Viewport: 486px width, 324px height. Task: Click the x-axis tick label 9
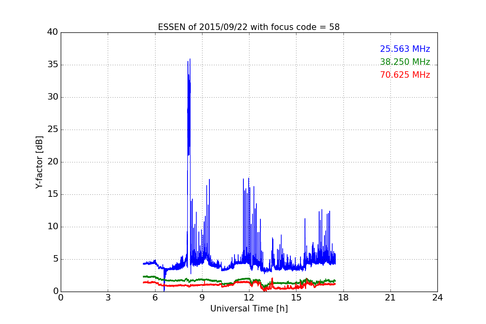point(202,298)
